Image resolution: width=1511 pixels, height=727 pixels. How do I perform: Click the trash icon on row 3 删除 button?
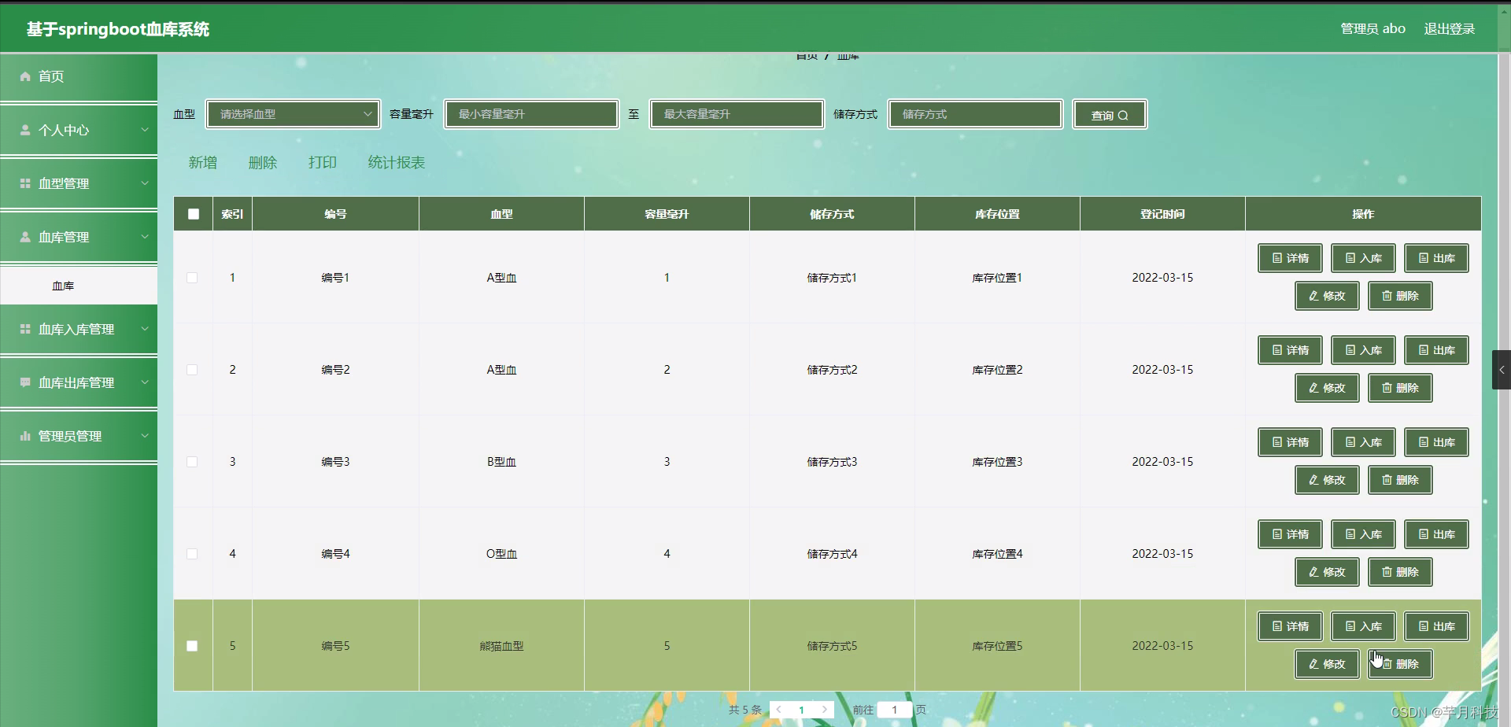click(1387, 480)
